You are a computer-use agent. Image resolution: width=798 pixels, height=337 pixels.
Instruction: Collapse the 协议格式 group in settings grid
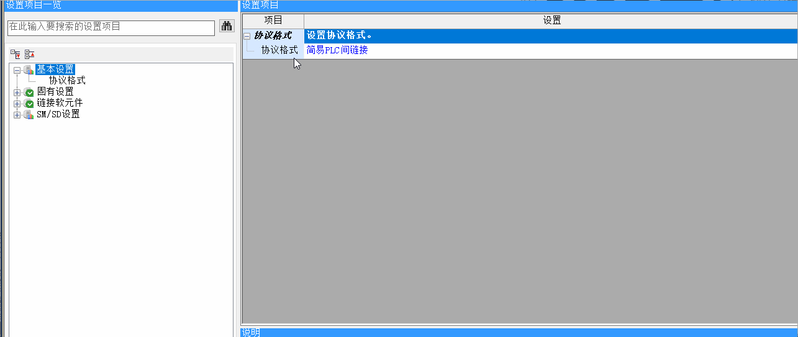pos(247,36)
